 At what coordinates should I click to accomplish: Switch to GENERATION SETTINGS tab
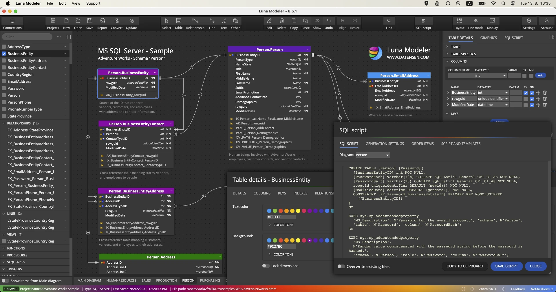pos(385,144)
